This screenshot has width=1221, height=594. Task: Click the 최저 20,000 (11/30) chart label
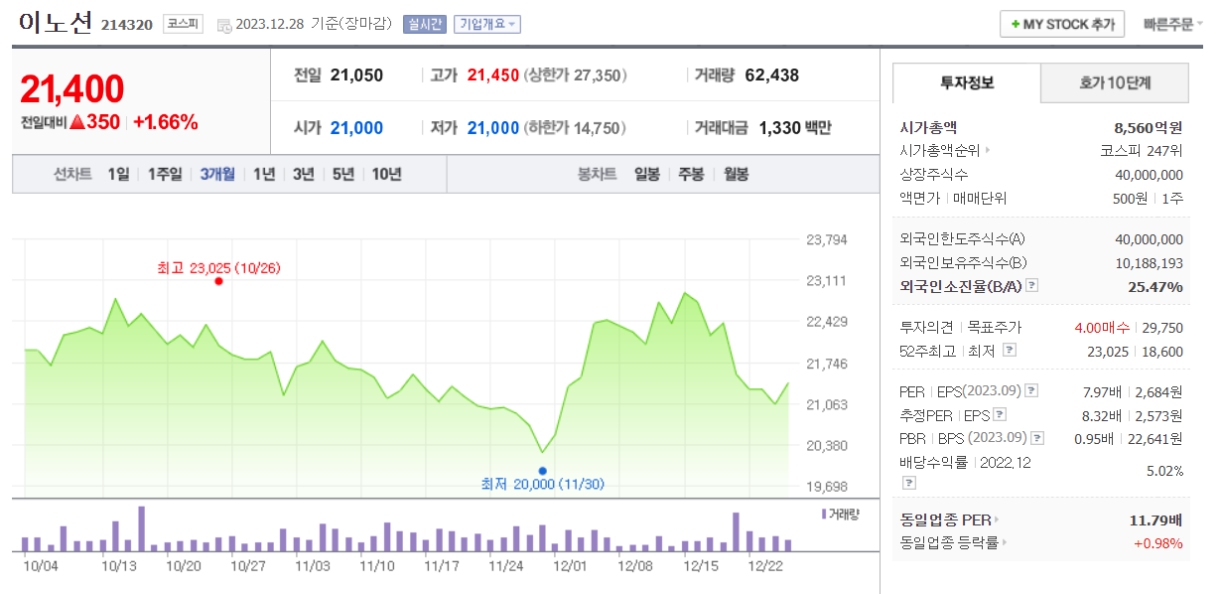point(542,485)
